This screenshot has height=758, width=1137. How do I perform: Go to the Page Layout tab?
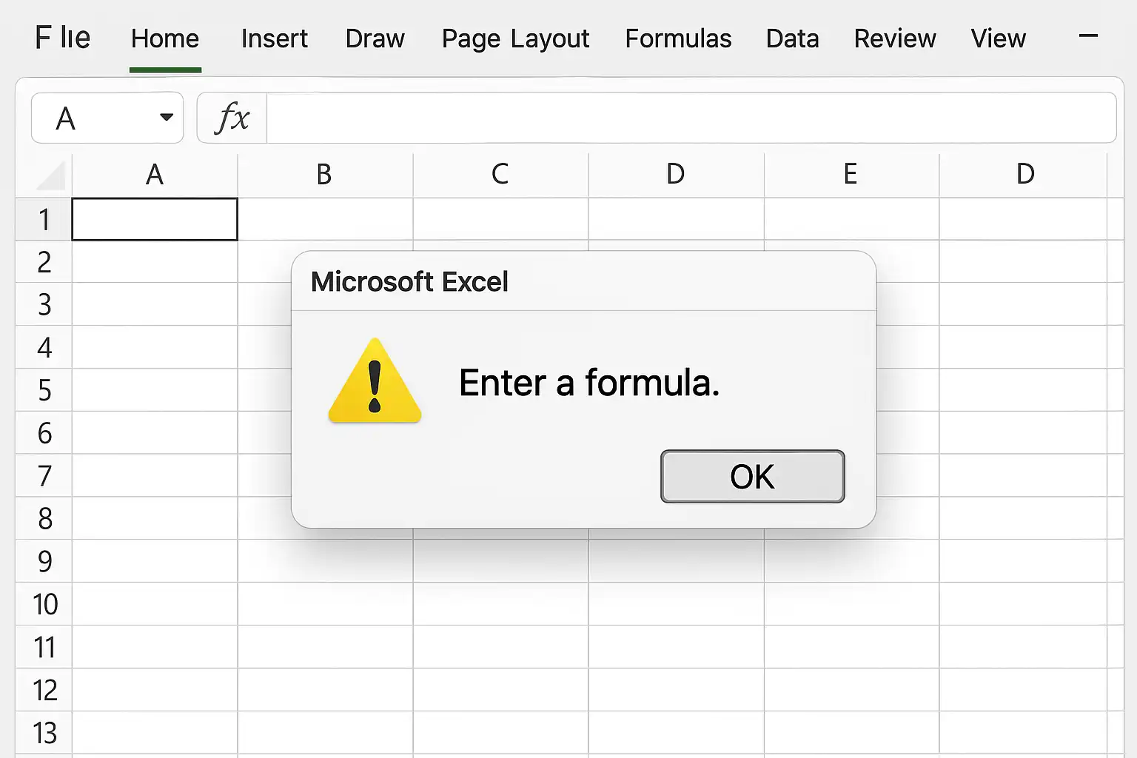pyautogui.click(x=515, y=38)
